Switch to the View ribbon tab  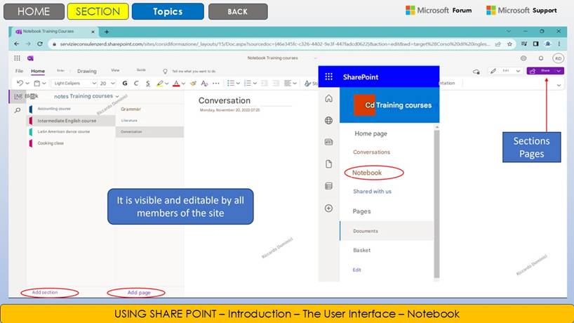tap(115, 70)
